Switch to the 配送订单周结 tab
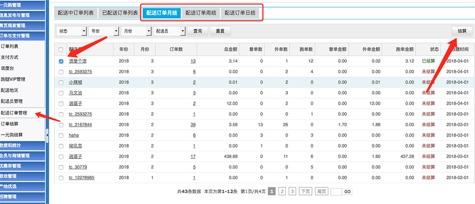 [200, 13]
